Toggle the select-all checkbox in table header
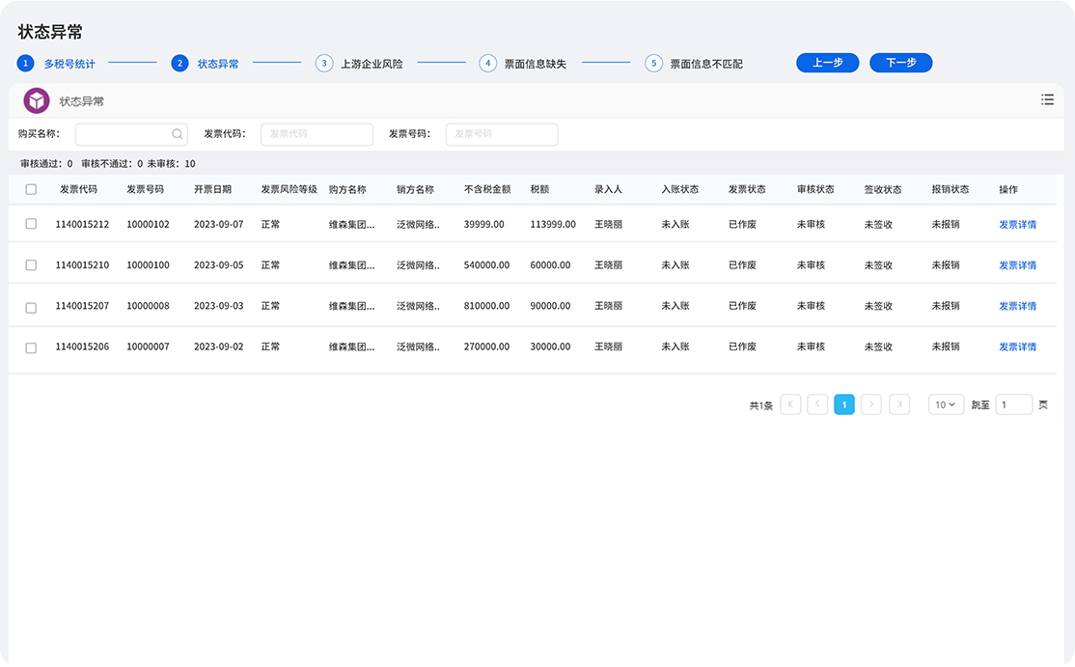This screenshot has width=1075, height=667. [x=31, y=189]
